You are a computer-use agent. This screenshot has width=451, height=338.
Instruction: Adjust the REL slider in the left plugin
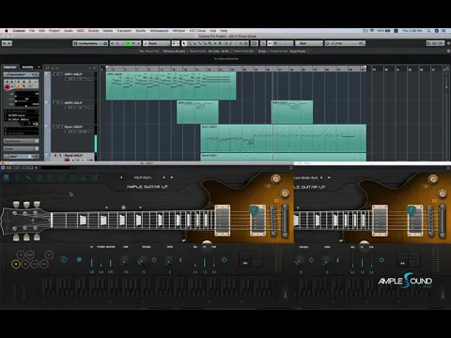195,260
